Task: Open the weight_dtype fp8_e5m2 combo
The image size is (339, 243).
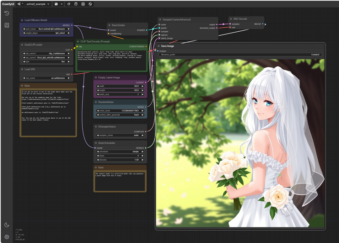Action: click(46, 33)
